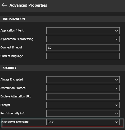Click the Application intent label

(12, 30)
